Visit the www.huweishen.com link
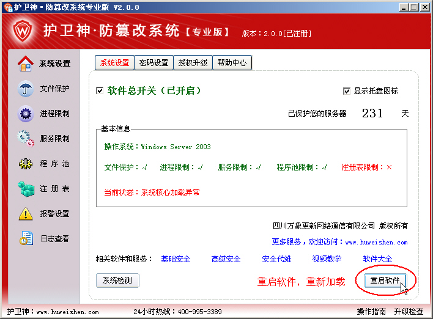The width and height of the screenshot is (433, 319). click(x=376, y=242)
